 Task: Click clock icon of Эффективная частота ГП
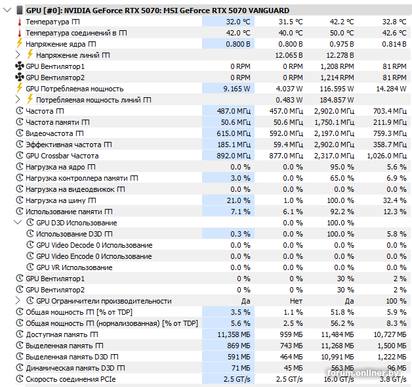coord(20,144)
